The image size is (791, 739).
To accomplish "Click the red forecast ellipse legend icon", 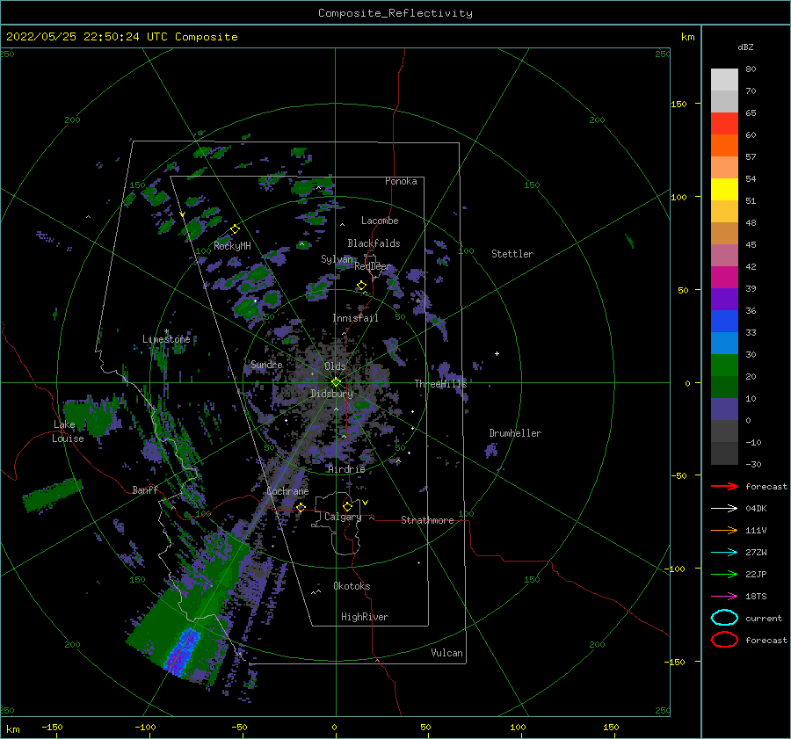I will click(x=724, y=640).
